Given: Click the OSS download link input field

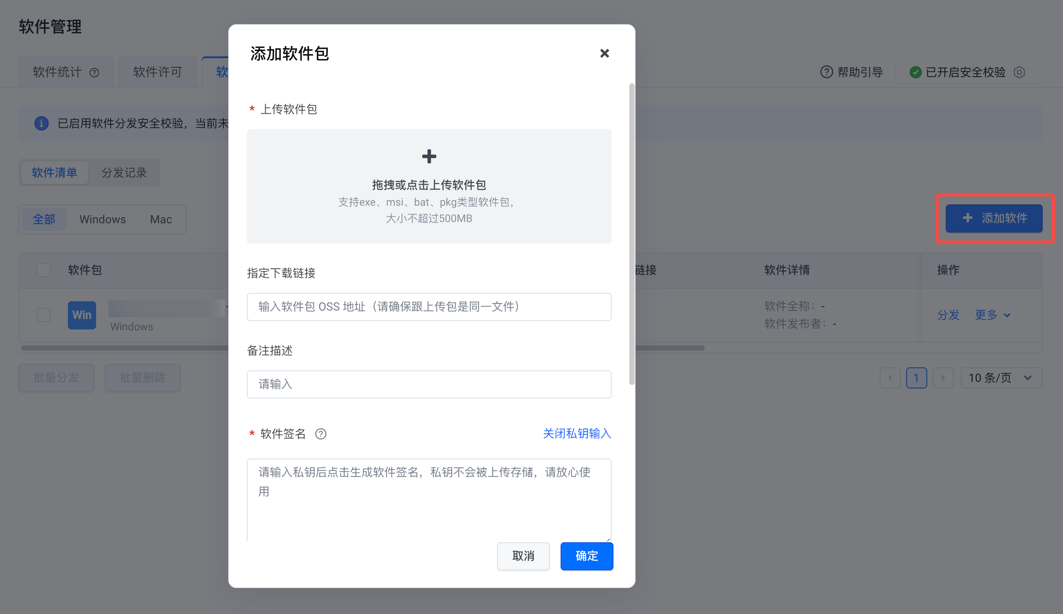Looking at the screenshot, I should [x=429, y=307].
